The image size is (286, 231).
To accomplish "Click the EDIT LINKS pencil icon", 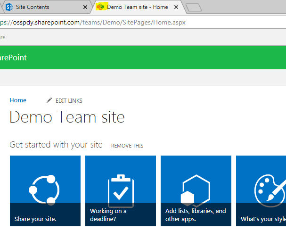I will tap(49, 100).
